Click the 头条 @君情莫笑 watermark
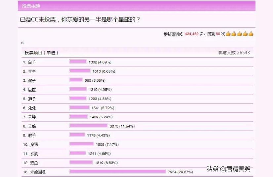 (x=229, y=169)
